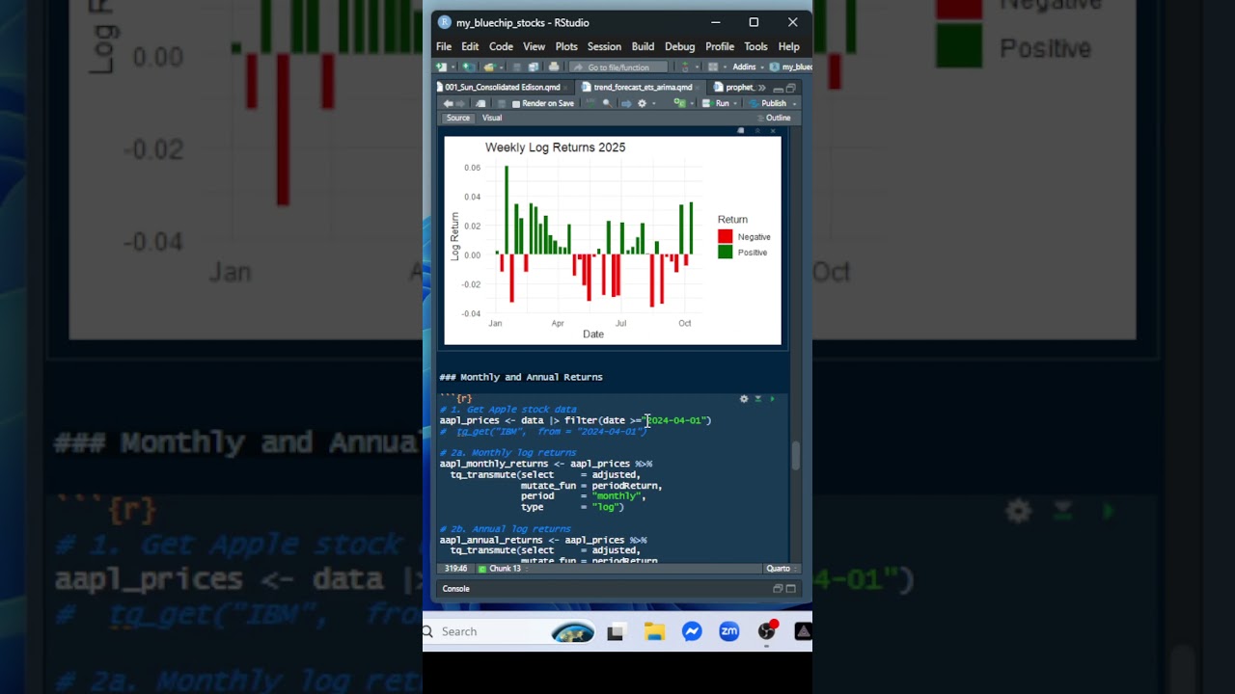
Task: Maximize the Console pane
Action: point(790,589)
